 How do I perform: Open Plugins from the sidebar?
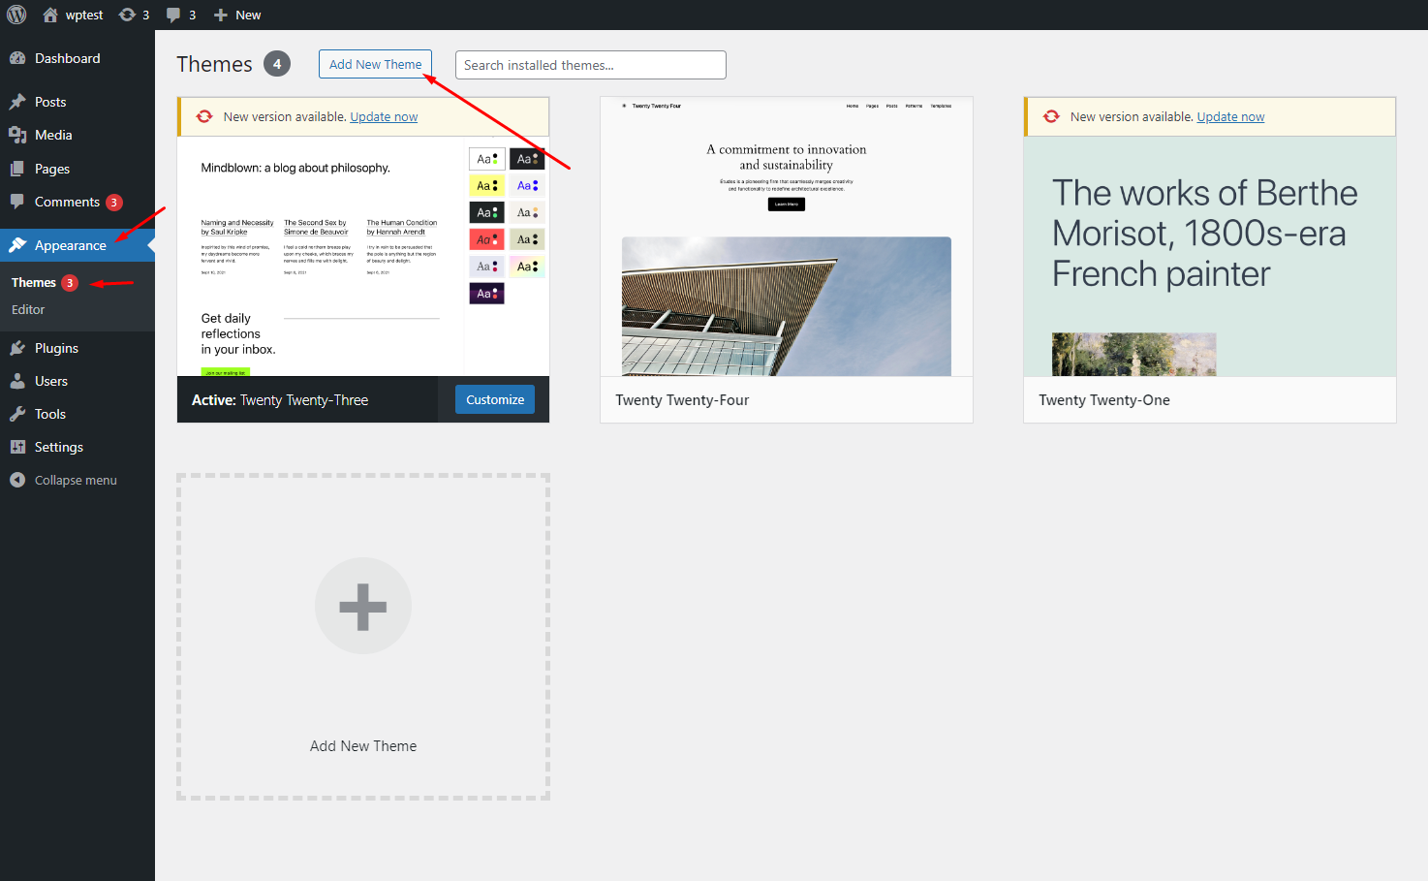[56, 348]
